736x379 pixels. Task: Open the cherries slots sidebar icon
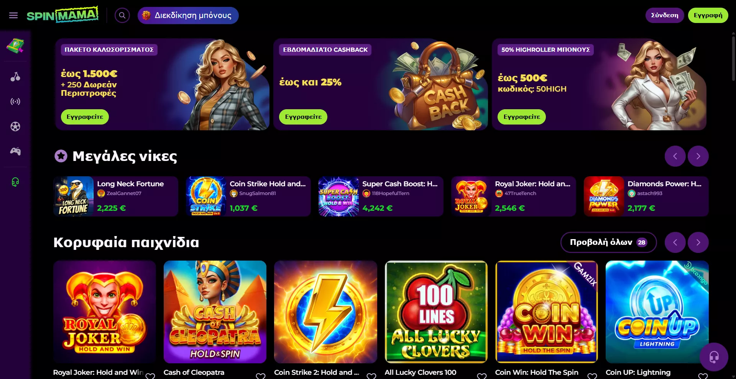(15, 77)
